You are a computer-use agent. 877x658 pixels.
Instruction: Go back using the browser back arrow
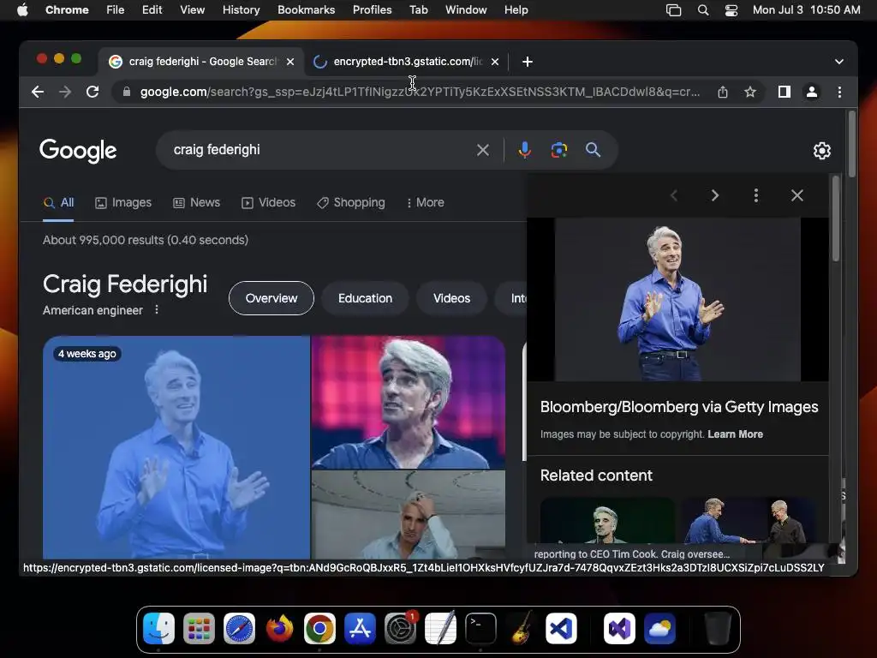click(x=38, y=92)
